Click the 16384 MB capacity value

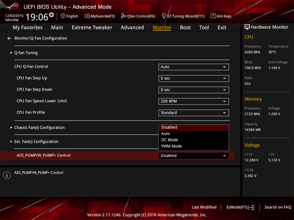pos(252,130)
